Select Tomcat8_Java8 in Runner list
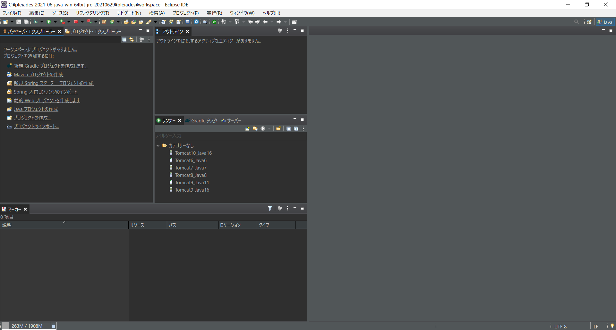Screen dimensions: 616x330 click(191, 175)
